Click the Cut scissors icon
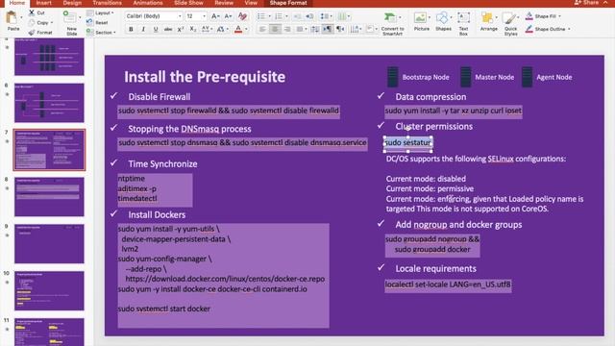The height and width of the screenshot is (346, 615). (32, 12)
